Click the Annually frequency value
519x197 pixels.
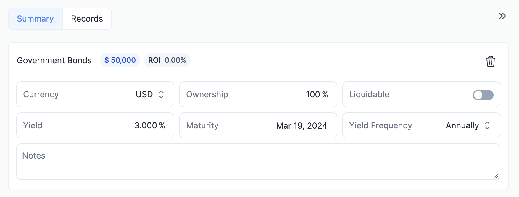(462, 125)
